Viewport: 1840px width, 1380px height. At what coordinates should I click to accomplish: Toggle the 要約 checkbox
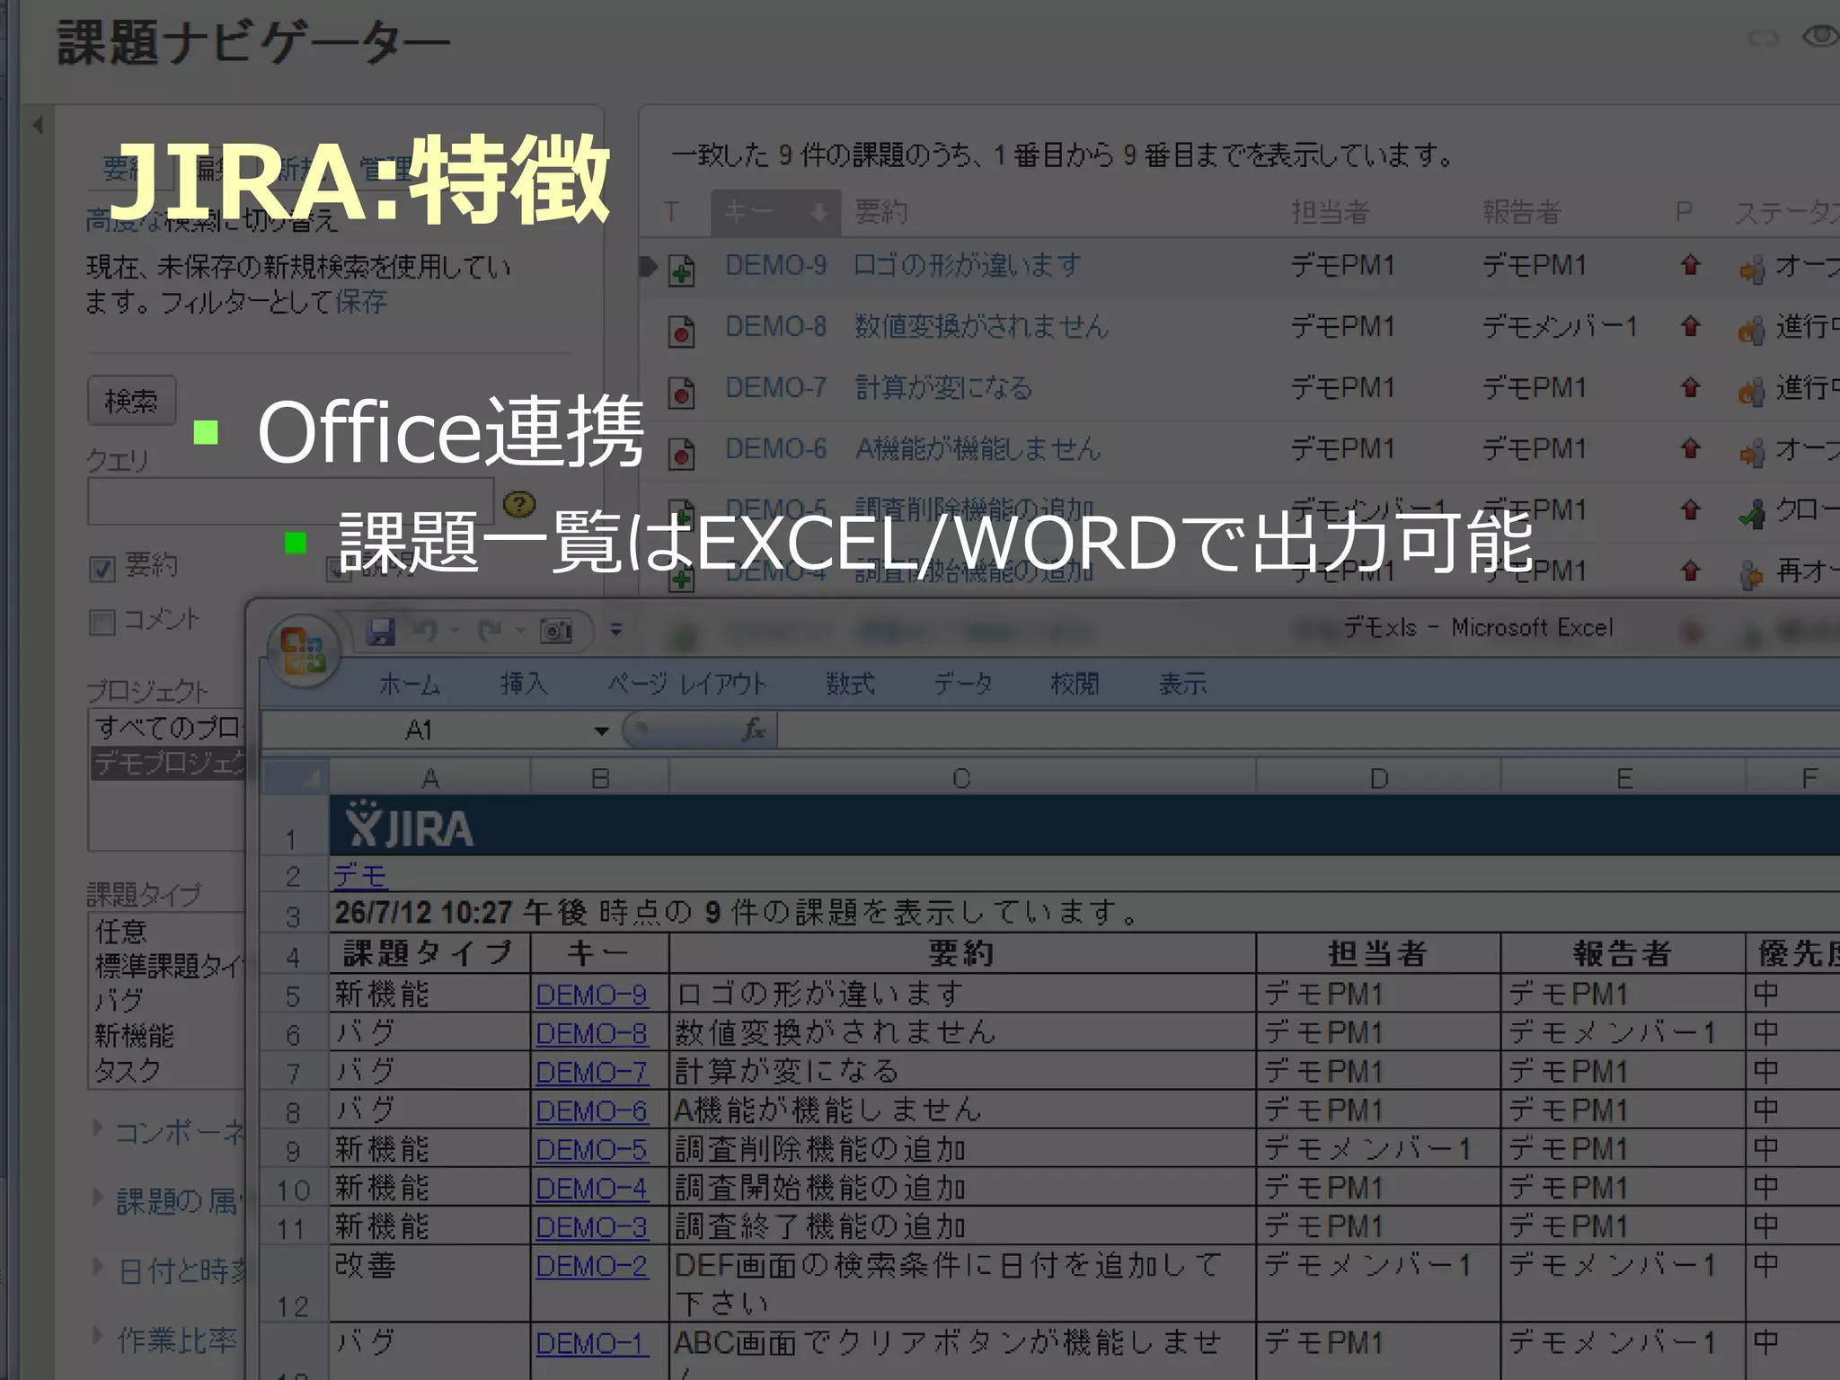click(102, 569)
